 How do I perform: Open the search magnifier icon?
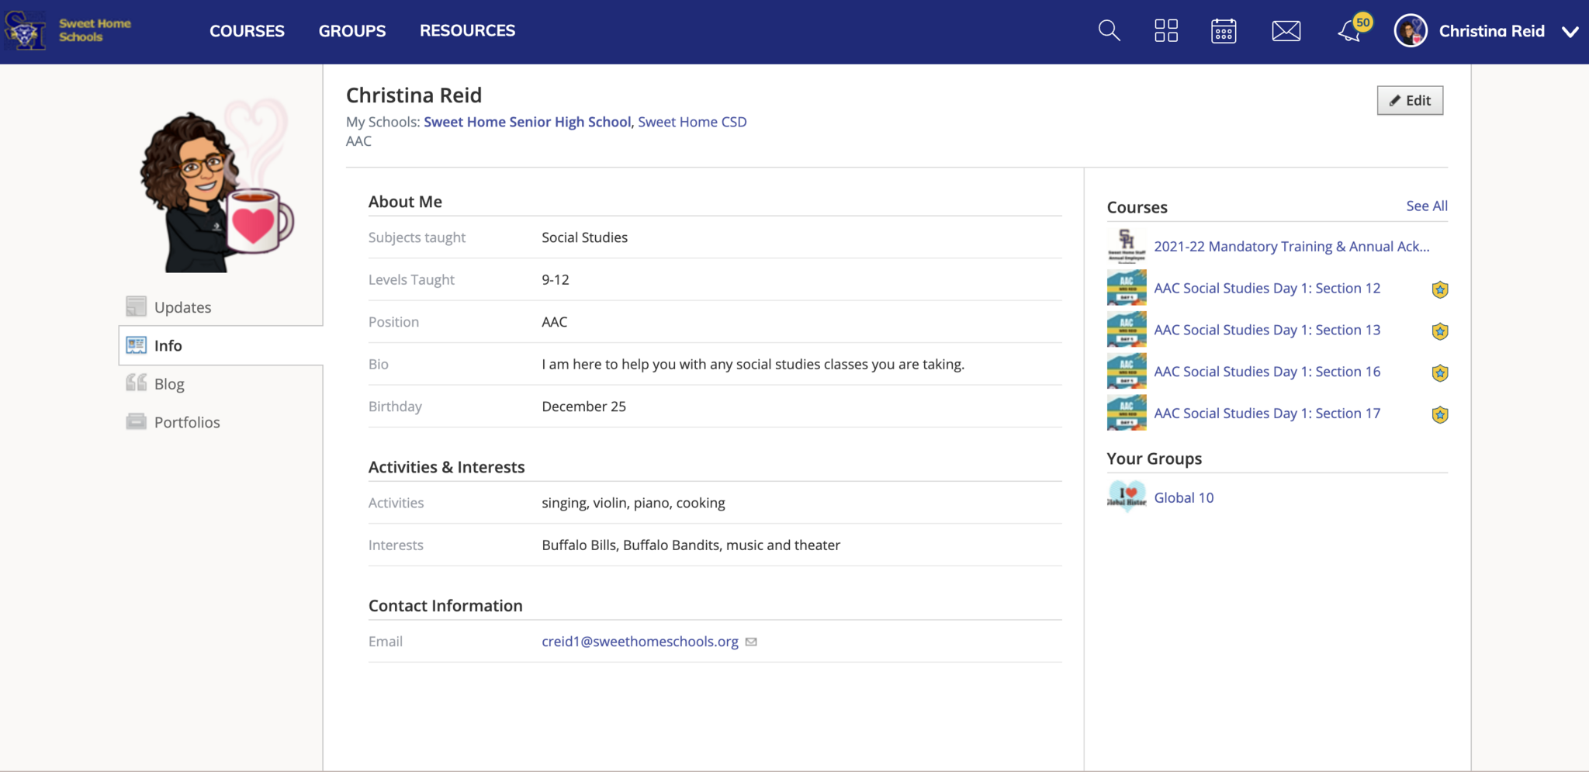(1109, 31)
